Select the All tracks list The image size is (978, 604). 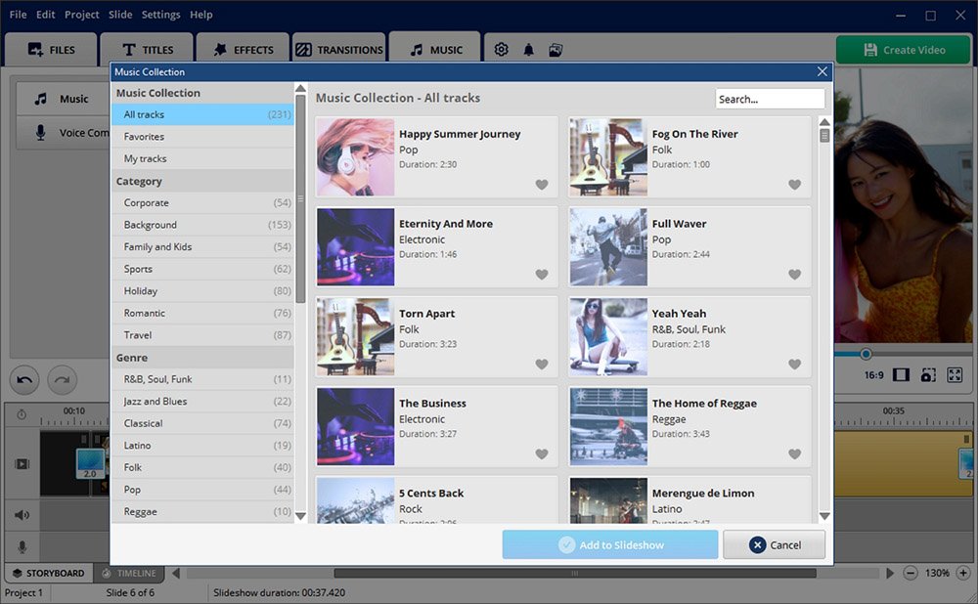(x=202, y=114)
